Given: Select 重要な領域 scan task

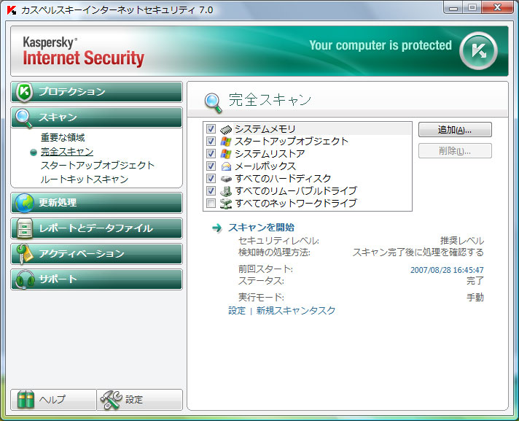Looking at the screenshot, I should pos(63,137).
